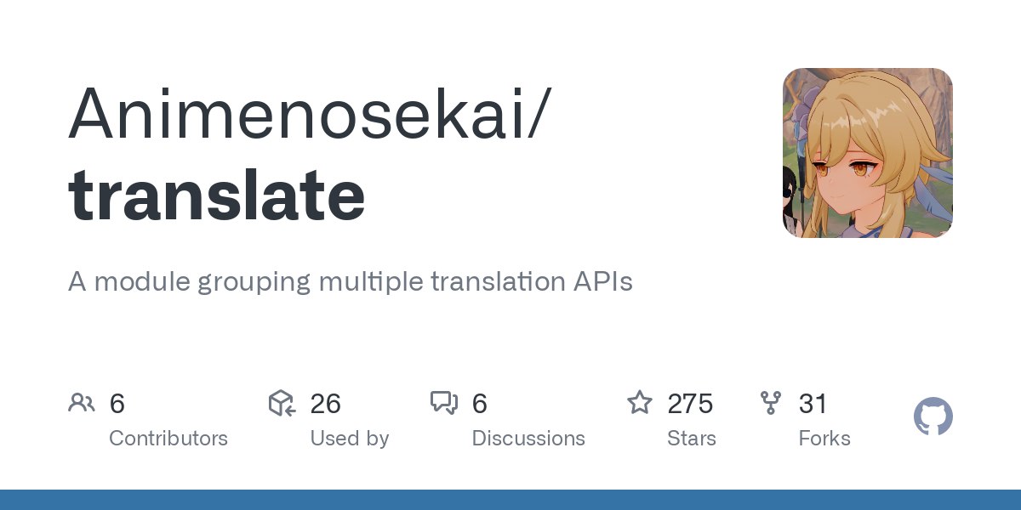Image resolution: width=1021 pixels, height=510 pixels.
Task: Click the Used by package icon
Action: (x=282, y=403)
